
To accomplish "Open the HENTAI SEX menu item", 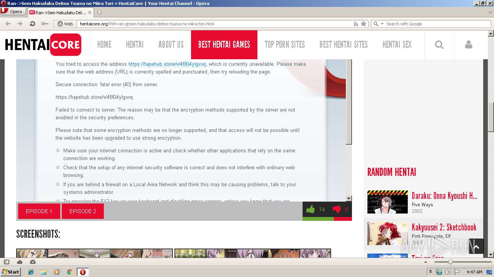I will [x=397, y=45].
